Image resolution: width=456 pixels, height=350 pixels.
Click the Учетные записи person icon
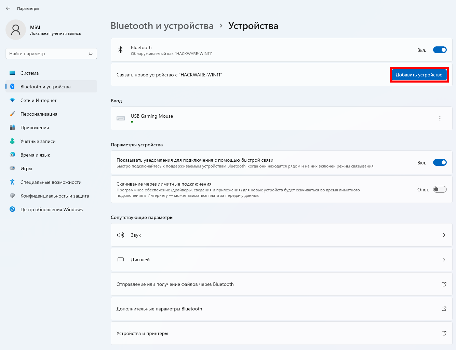coord(12,141)
